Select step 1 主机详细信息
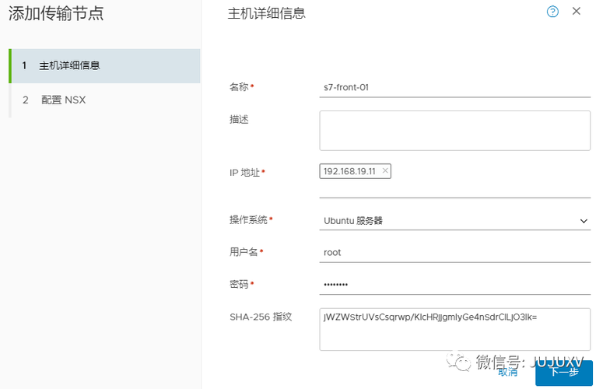Image resolution: width=603 pixels, height=389 pixels. (104, 65)
